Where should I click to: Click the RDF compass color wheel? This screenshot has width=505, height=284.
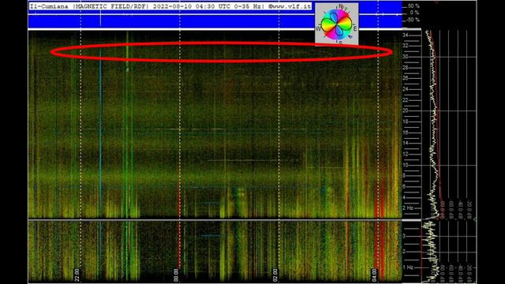point(337,24)
